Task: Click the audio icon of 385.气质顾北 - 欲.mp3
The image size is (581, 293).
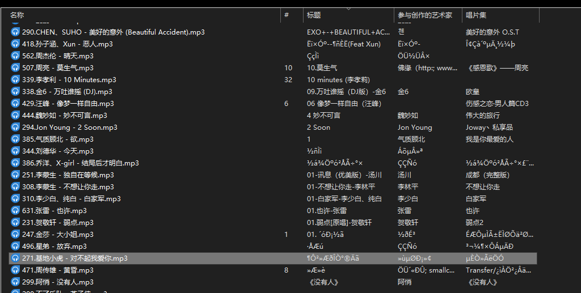Action: point(15,139)
